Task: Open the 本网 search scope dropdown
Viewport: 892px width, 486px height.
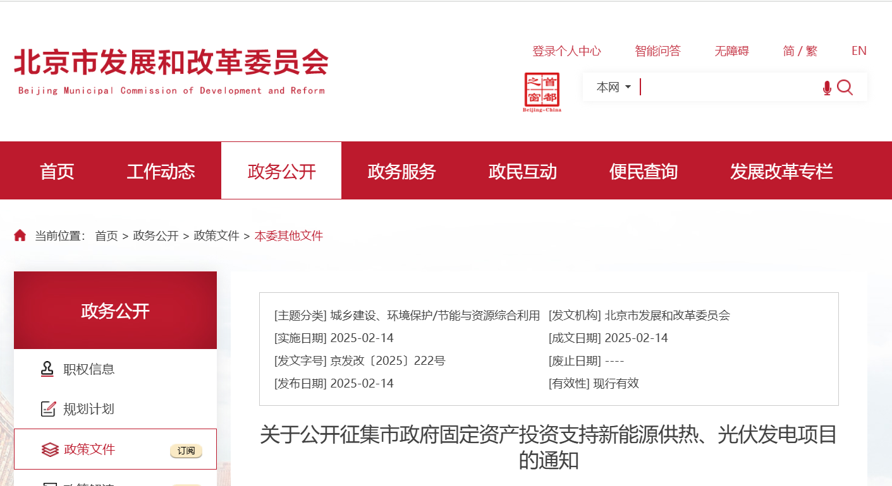Action: [x=614, y=87]
